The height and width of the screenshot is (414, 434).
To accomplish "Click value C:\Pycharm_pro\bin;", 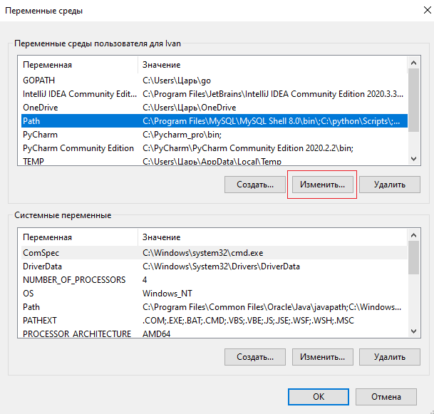I will coord(182,135).
